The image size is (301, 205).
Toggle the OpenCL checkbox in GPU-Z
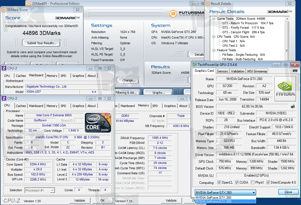pyautogui.click(x=219, y=182)
